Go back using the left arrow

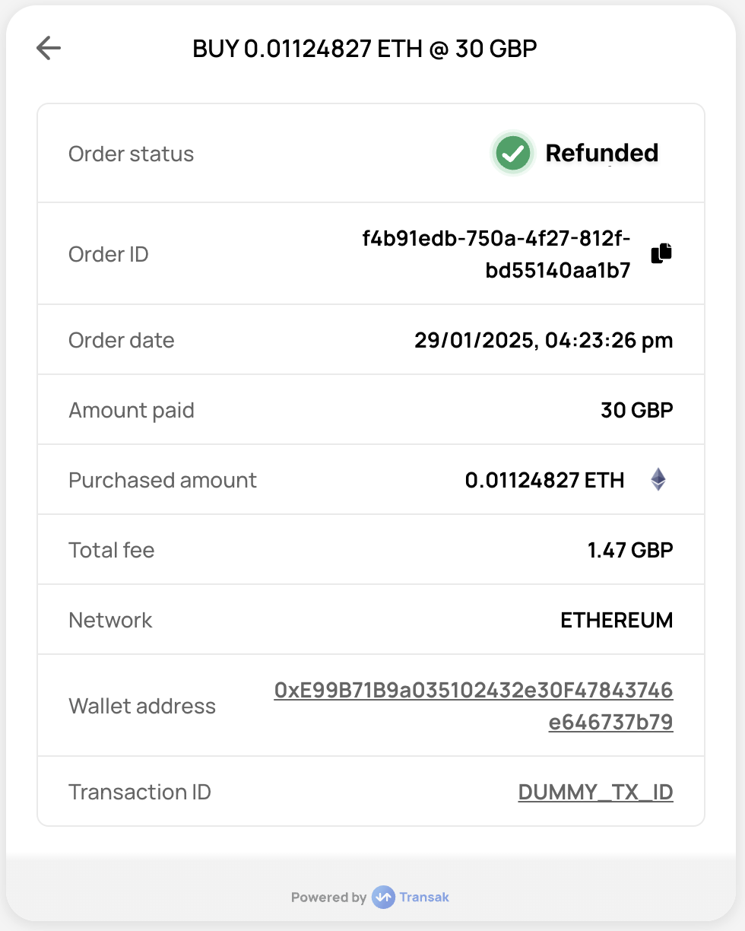[x=49, y=49]
